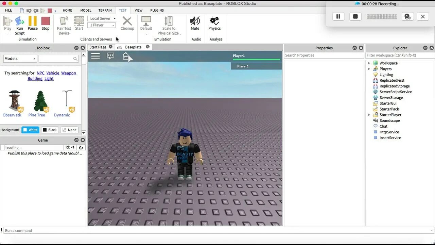Select the Default emulation device icon
The image size is (435, 245).
(146, 21)
